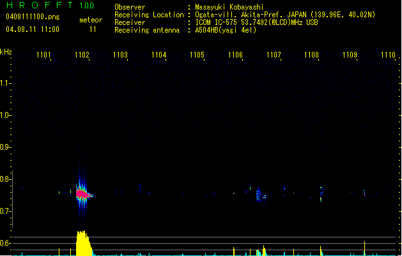Click the 0.7 frequency axis label
The image size is (402, 256).
tap(4, 211)
